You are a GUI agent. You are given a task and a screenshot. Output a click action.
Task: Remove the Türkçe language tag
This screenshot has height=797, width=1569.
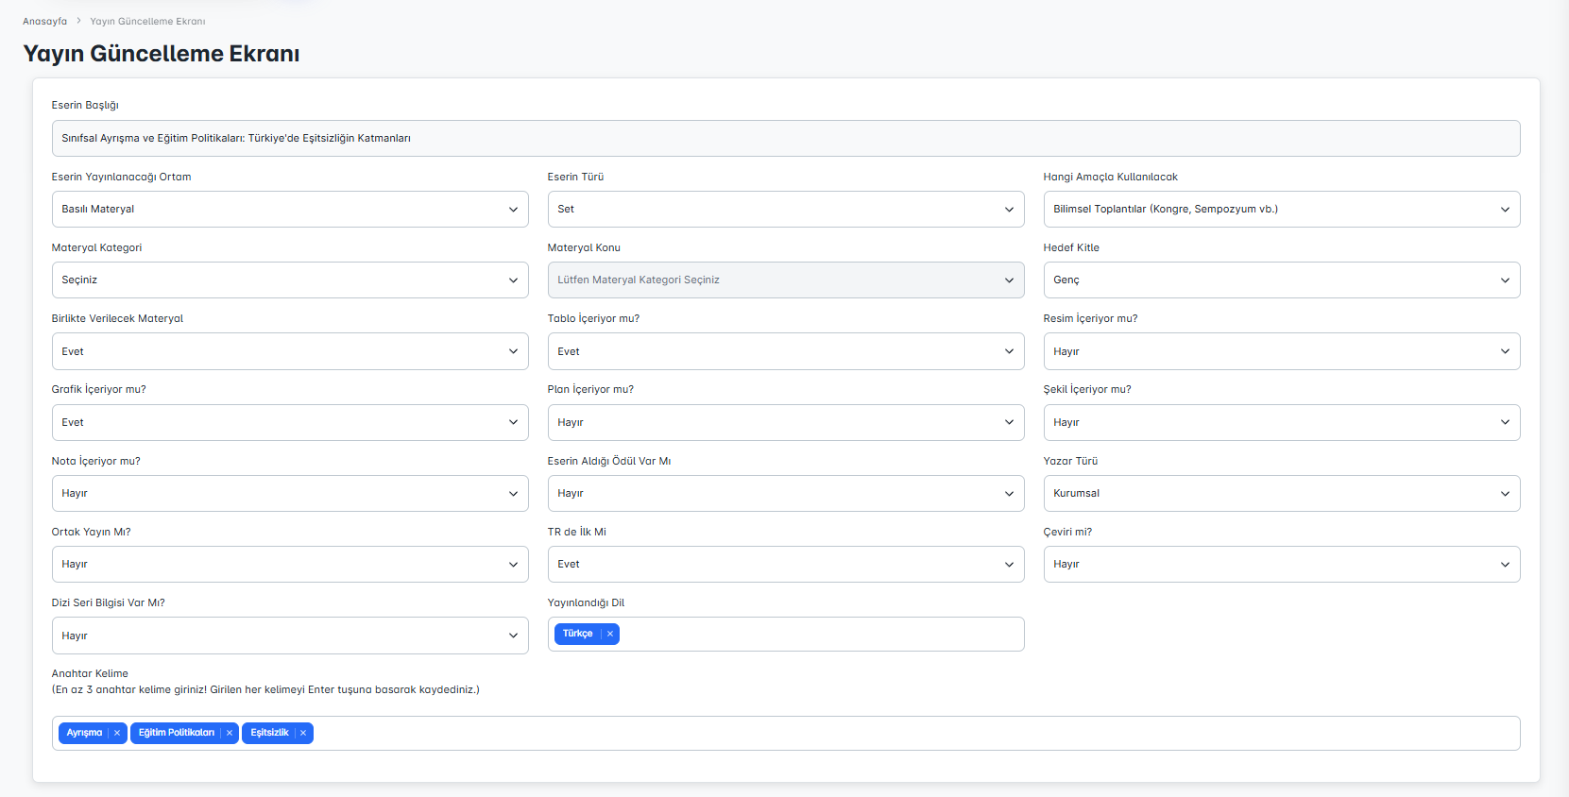click(x=610, y=635)
